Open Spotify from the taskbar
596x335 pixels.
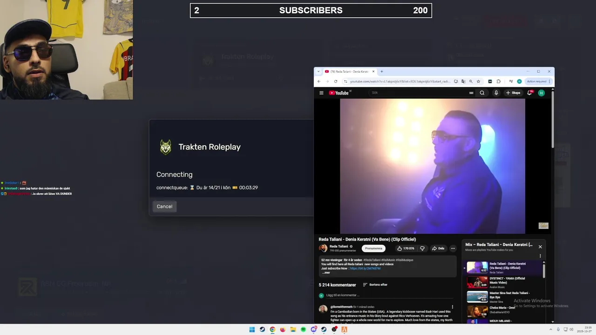pos(303,329)
